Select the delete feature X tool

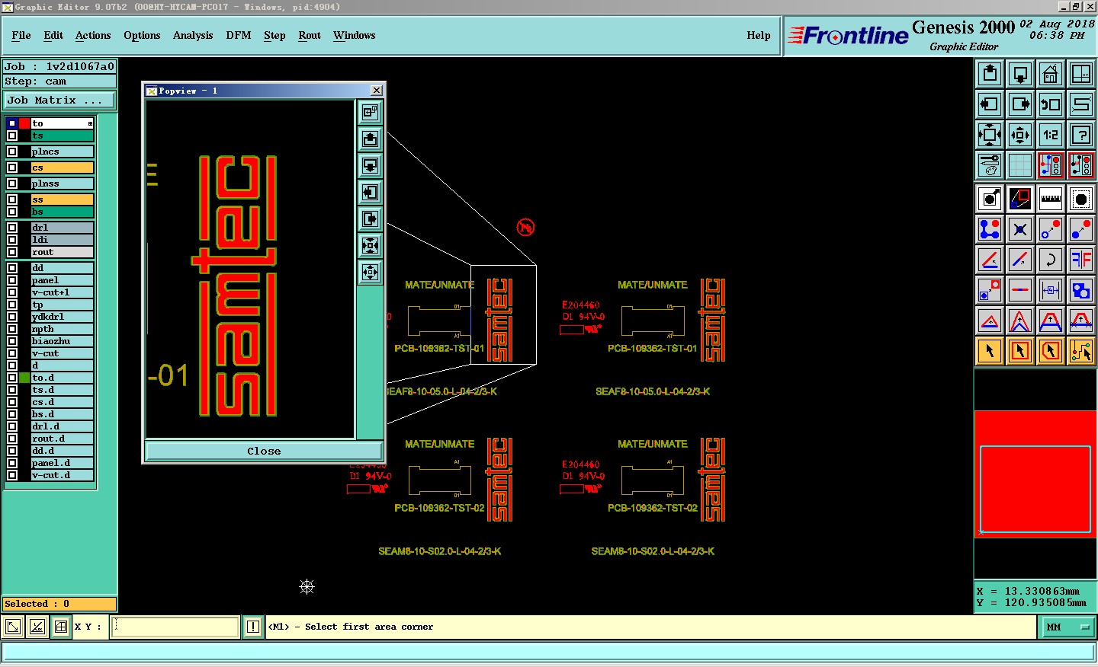point(1020,229)
